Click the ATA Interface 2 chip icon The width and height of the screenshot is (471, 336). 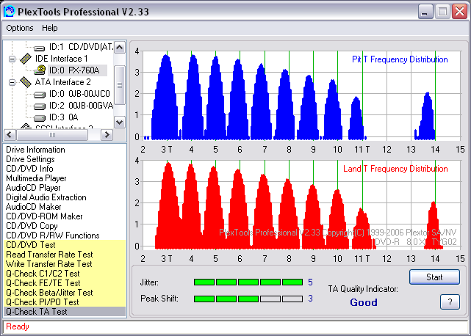pyautogui.click(x=26, y=82)
